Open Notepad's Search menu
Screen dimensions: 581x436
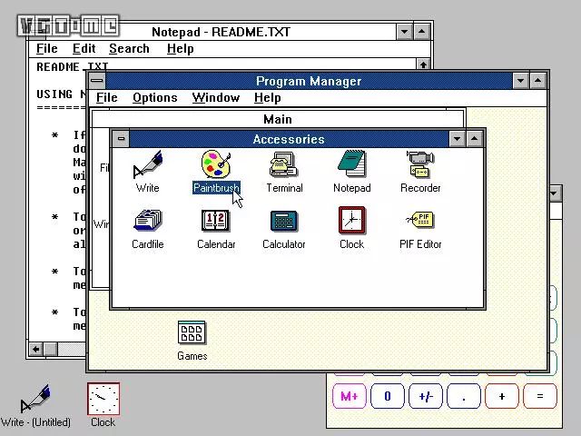[129, 48]
